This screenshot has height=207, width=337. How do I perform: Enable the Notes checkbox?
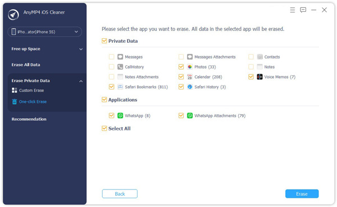(251, 67)
